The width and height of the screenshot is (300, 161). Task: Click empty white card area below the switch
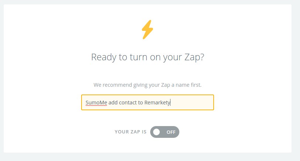coord(148,145)
